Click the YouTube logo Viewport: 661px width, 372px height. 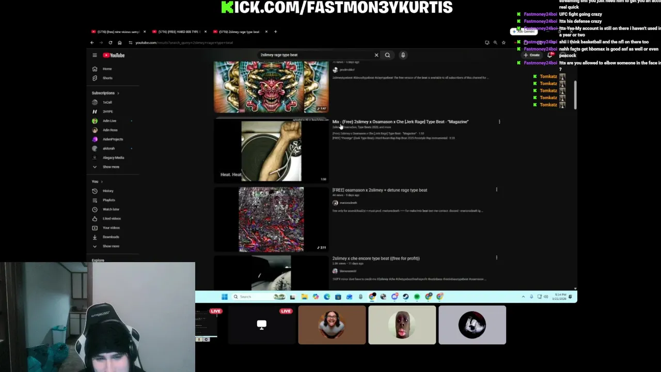tap(114, 55)
